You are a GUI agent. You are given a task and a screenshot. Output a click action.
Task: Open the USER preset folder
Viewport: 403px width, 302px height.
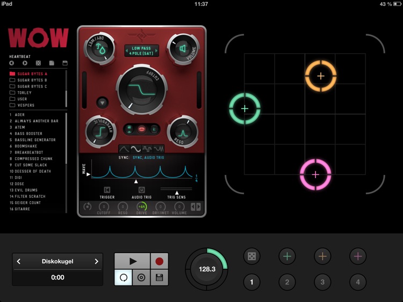pos(18,99)
